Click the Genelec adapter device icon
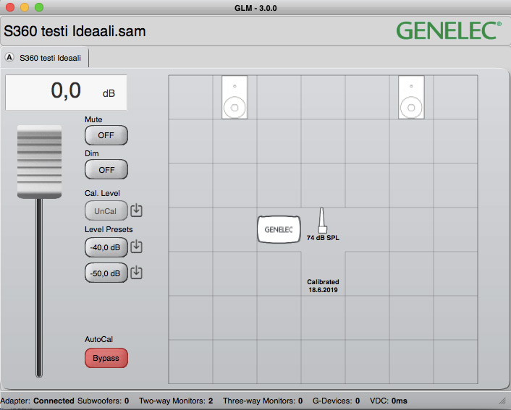Viewport: 511px width, 410px height. click(279, 229)
